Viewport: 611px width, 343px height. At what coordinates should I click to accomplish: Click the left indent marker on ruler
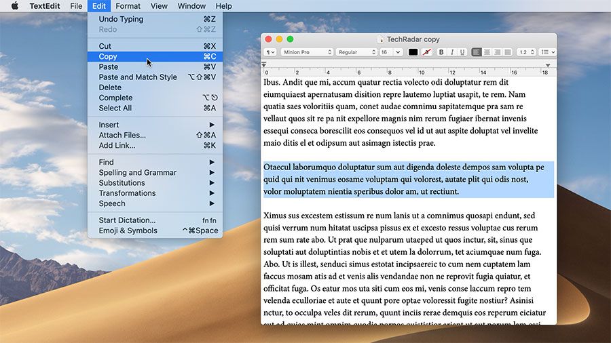point(264,64)
